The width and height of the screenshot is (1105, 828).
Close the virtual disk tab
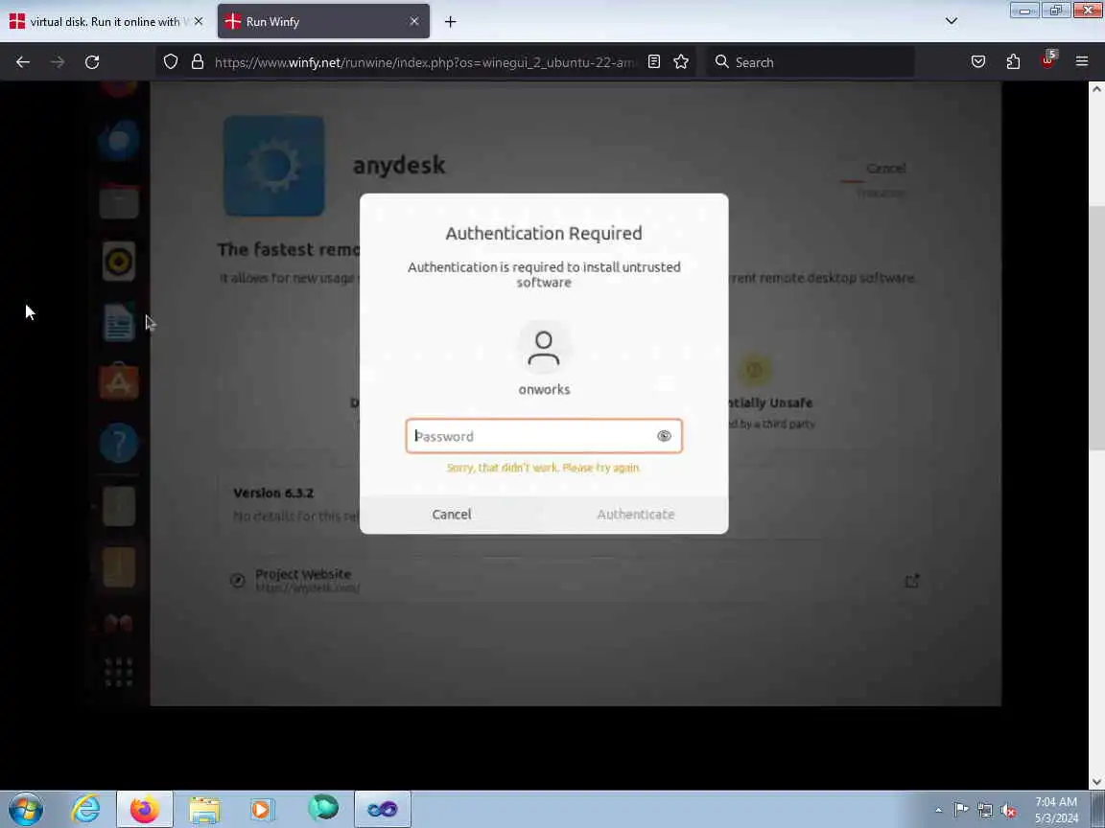(199, 22)
